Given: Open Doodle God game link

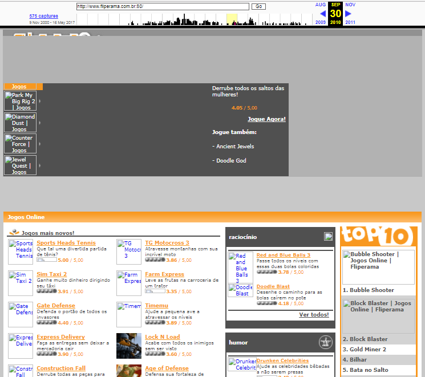Looking at the screenshot, I should [x=231, y=161].
